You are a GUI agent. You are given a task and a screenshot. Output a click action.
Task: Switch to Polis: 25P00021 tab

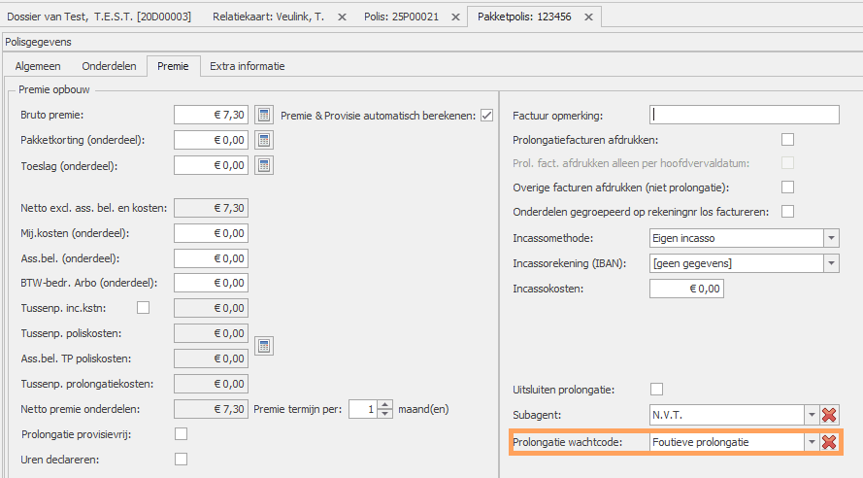point(401,17)
